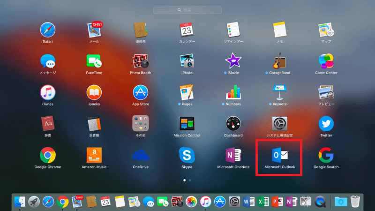375x211 pixels.
Task: Open Messages from the Dock
Action: (149, 202)
